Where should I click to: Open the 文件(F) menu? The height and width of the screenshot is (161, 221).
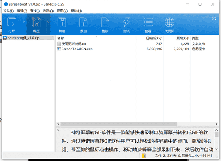[x=9, y=11]
